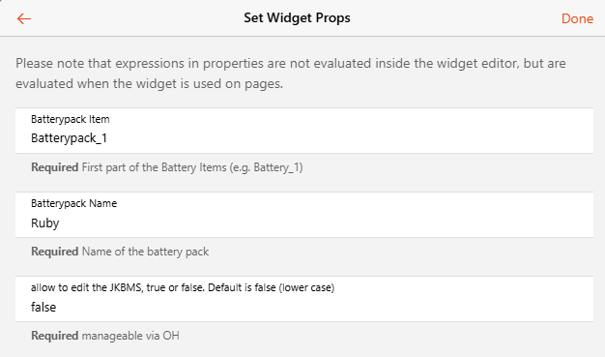
Task: Click the Set Widget Props title
Action: tap(297, 17)
